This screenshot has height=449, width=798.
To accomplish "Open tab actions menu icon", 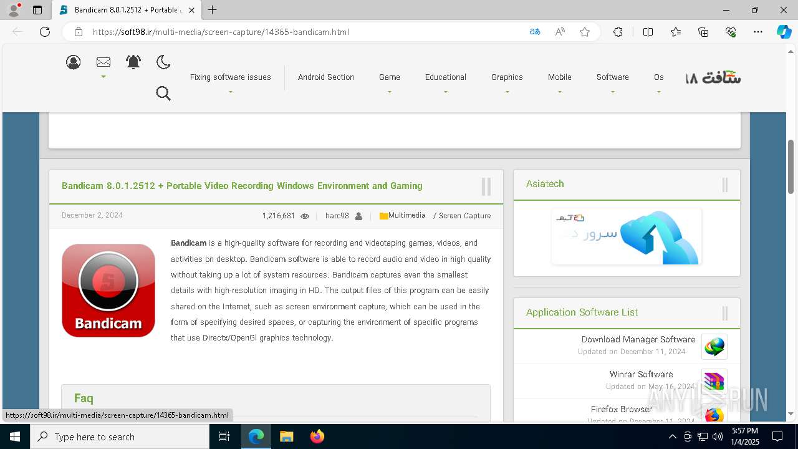I will click(x=37, y=10).
